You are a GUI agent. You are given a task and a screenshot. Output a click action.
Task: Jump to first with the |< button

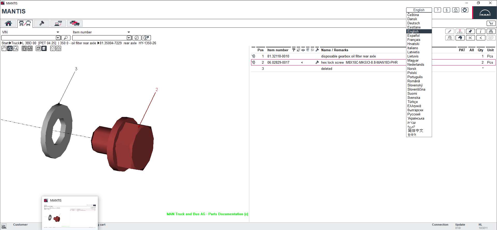(x=470, y=38)
